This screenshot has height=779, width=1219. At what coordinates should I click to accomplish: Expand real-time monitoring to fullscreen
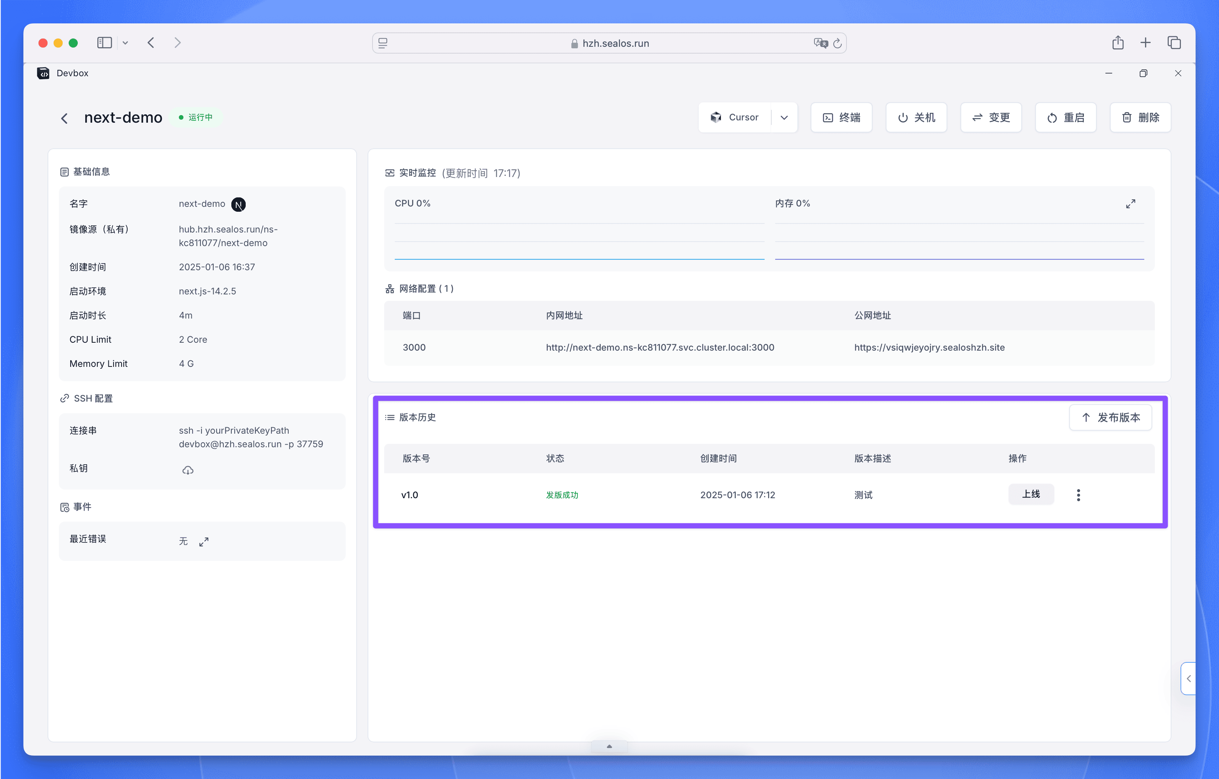pos(1131,203)
